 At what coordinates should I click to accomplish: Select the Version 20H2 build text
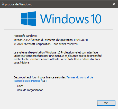51,40
